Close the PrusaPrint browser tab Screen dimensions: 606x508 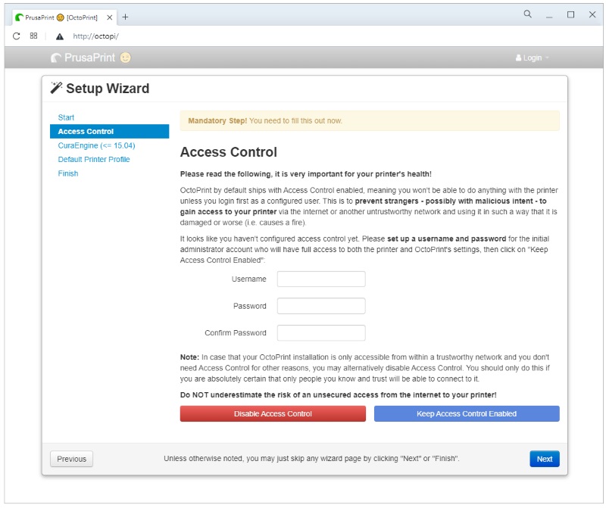(110, 17)
